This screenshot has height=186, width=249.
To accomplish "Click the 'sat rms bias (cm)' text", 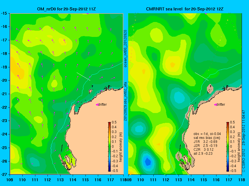I will (207, 138).
